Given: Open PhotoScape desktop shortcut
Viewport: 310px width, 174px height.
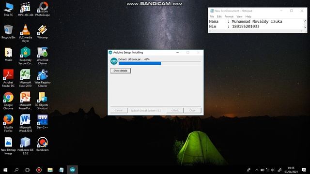Looking at the screenshot, I should (x=42, y=9).
